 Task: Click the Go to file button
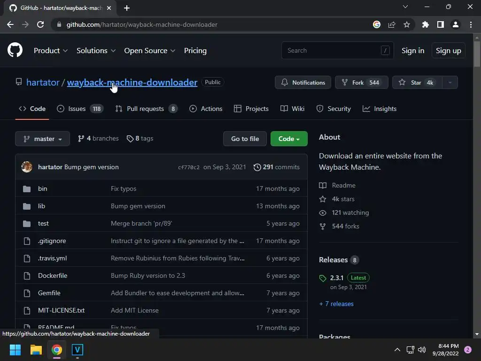245,139
